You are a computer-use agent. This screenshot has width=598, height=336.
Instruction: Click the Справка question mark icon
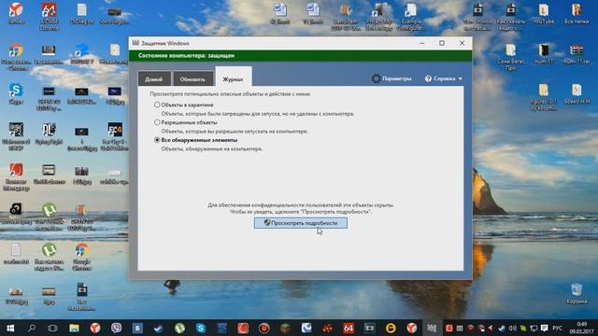pyautogui.click(x=428, y=78)
